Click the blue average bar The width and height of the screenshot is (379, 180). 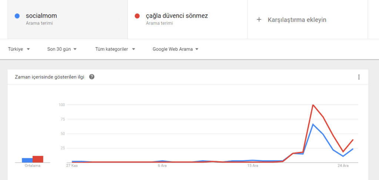tap(27, 160)
